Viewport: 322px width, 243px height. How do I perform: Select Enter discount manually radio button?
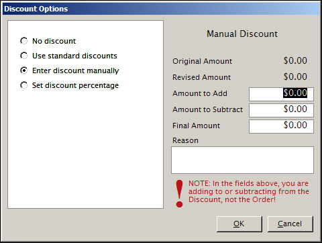(23, 70)
